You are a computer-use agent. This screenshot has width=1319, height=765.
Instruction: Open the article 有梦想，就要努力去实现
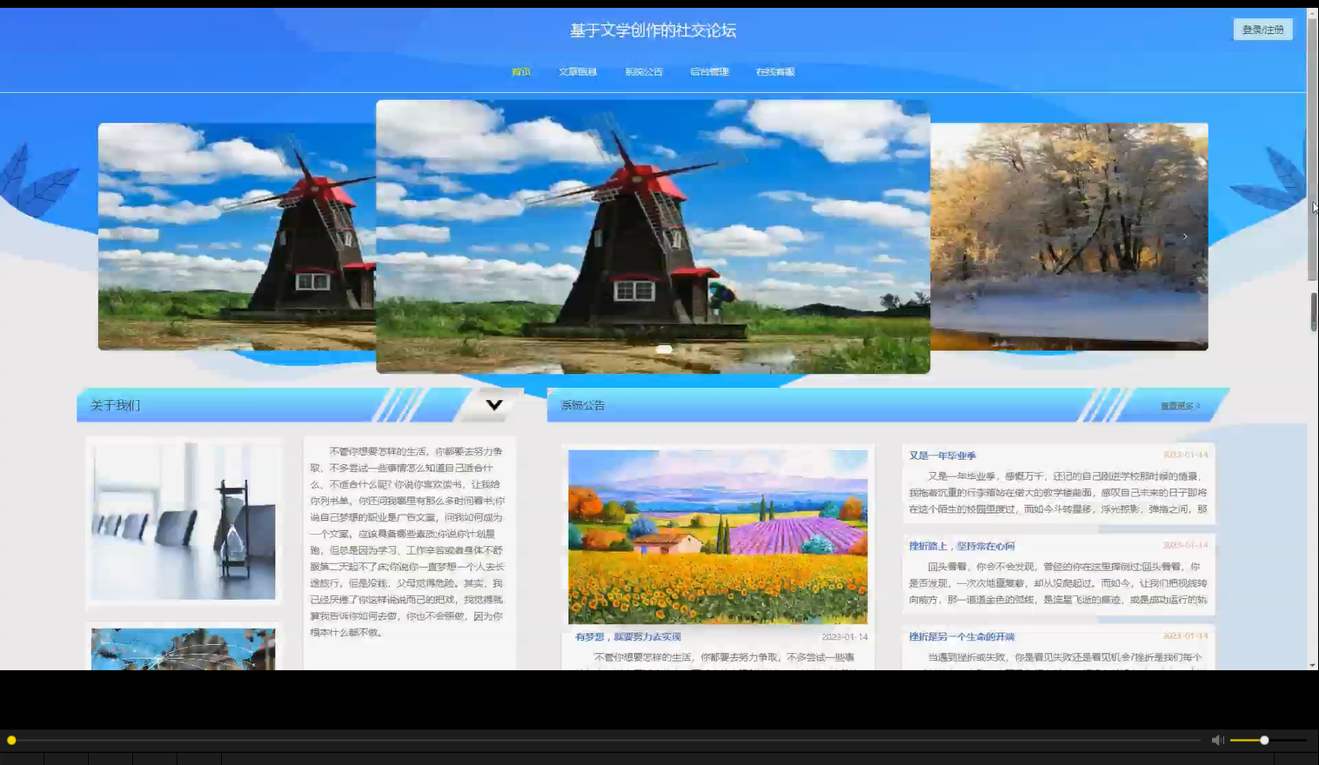(x=628, y=636)
